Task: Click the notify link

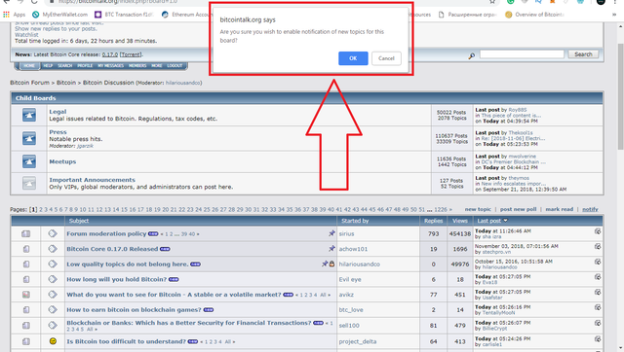Action: pos(590,209)
